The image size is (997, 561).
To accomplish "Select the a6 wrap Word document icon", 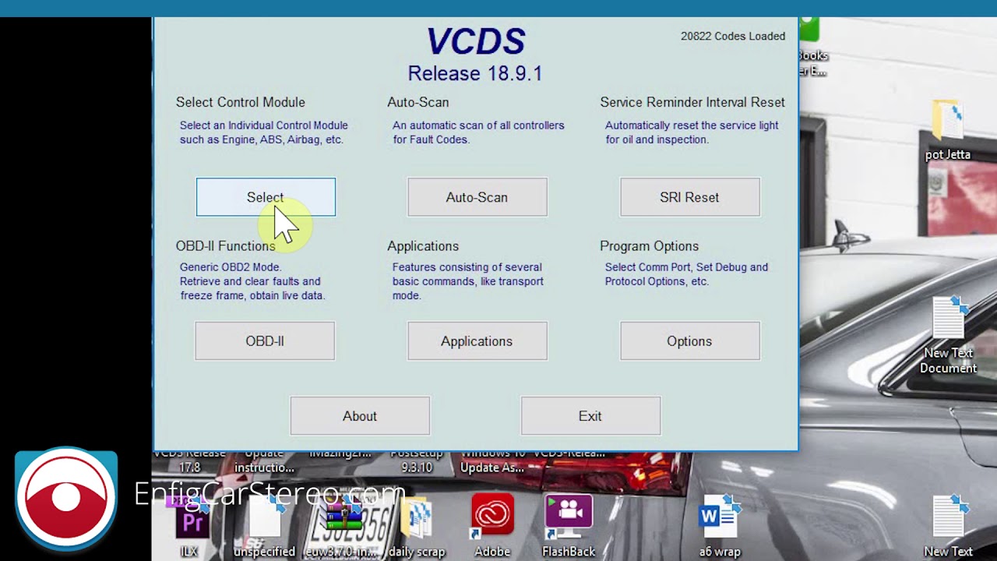I will coord(720,525).
